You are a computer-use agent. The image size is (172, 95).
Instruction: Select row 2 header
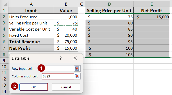(x=4, y=17)
